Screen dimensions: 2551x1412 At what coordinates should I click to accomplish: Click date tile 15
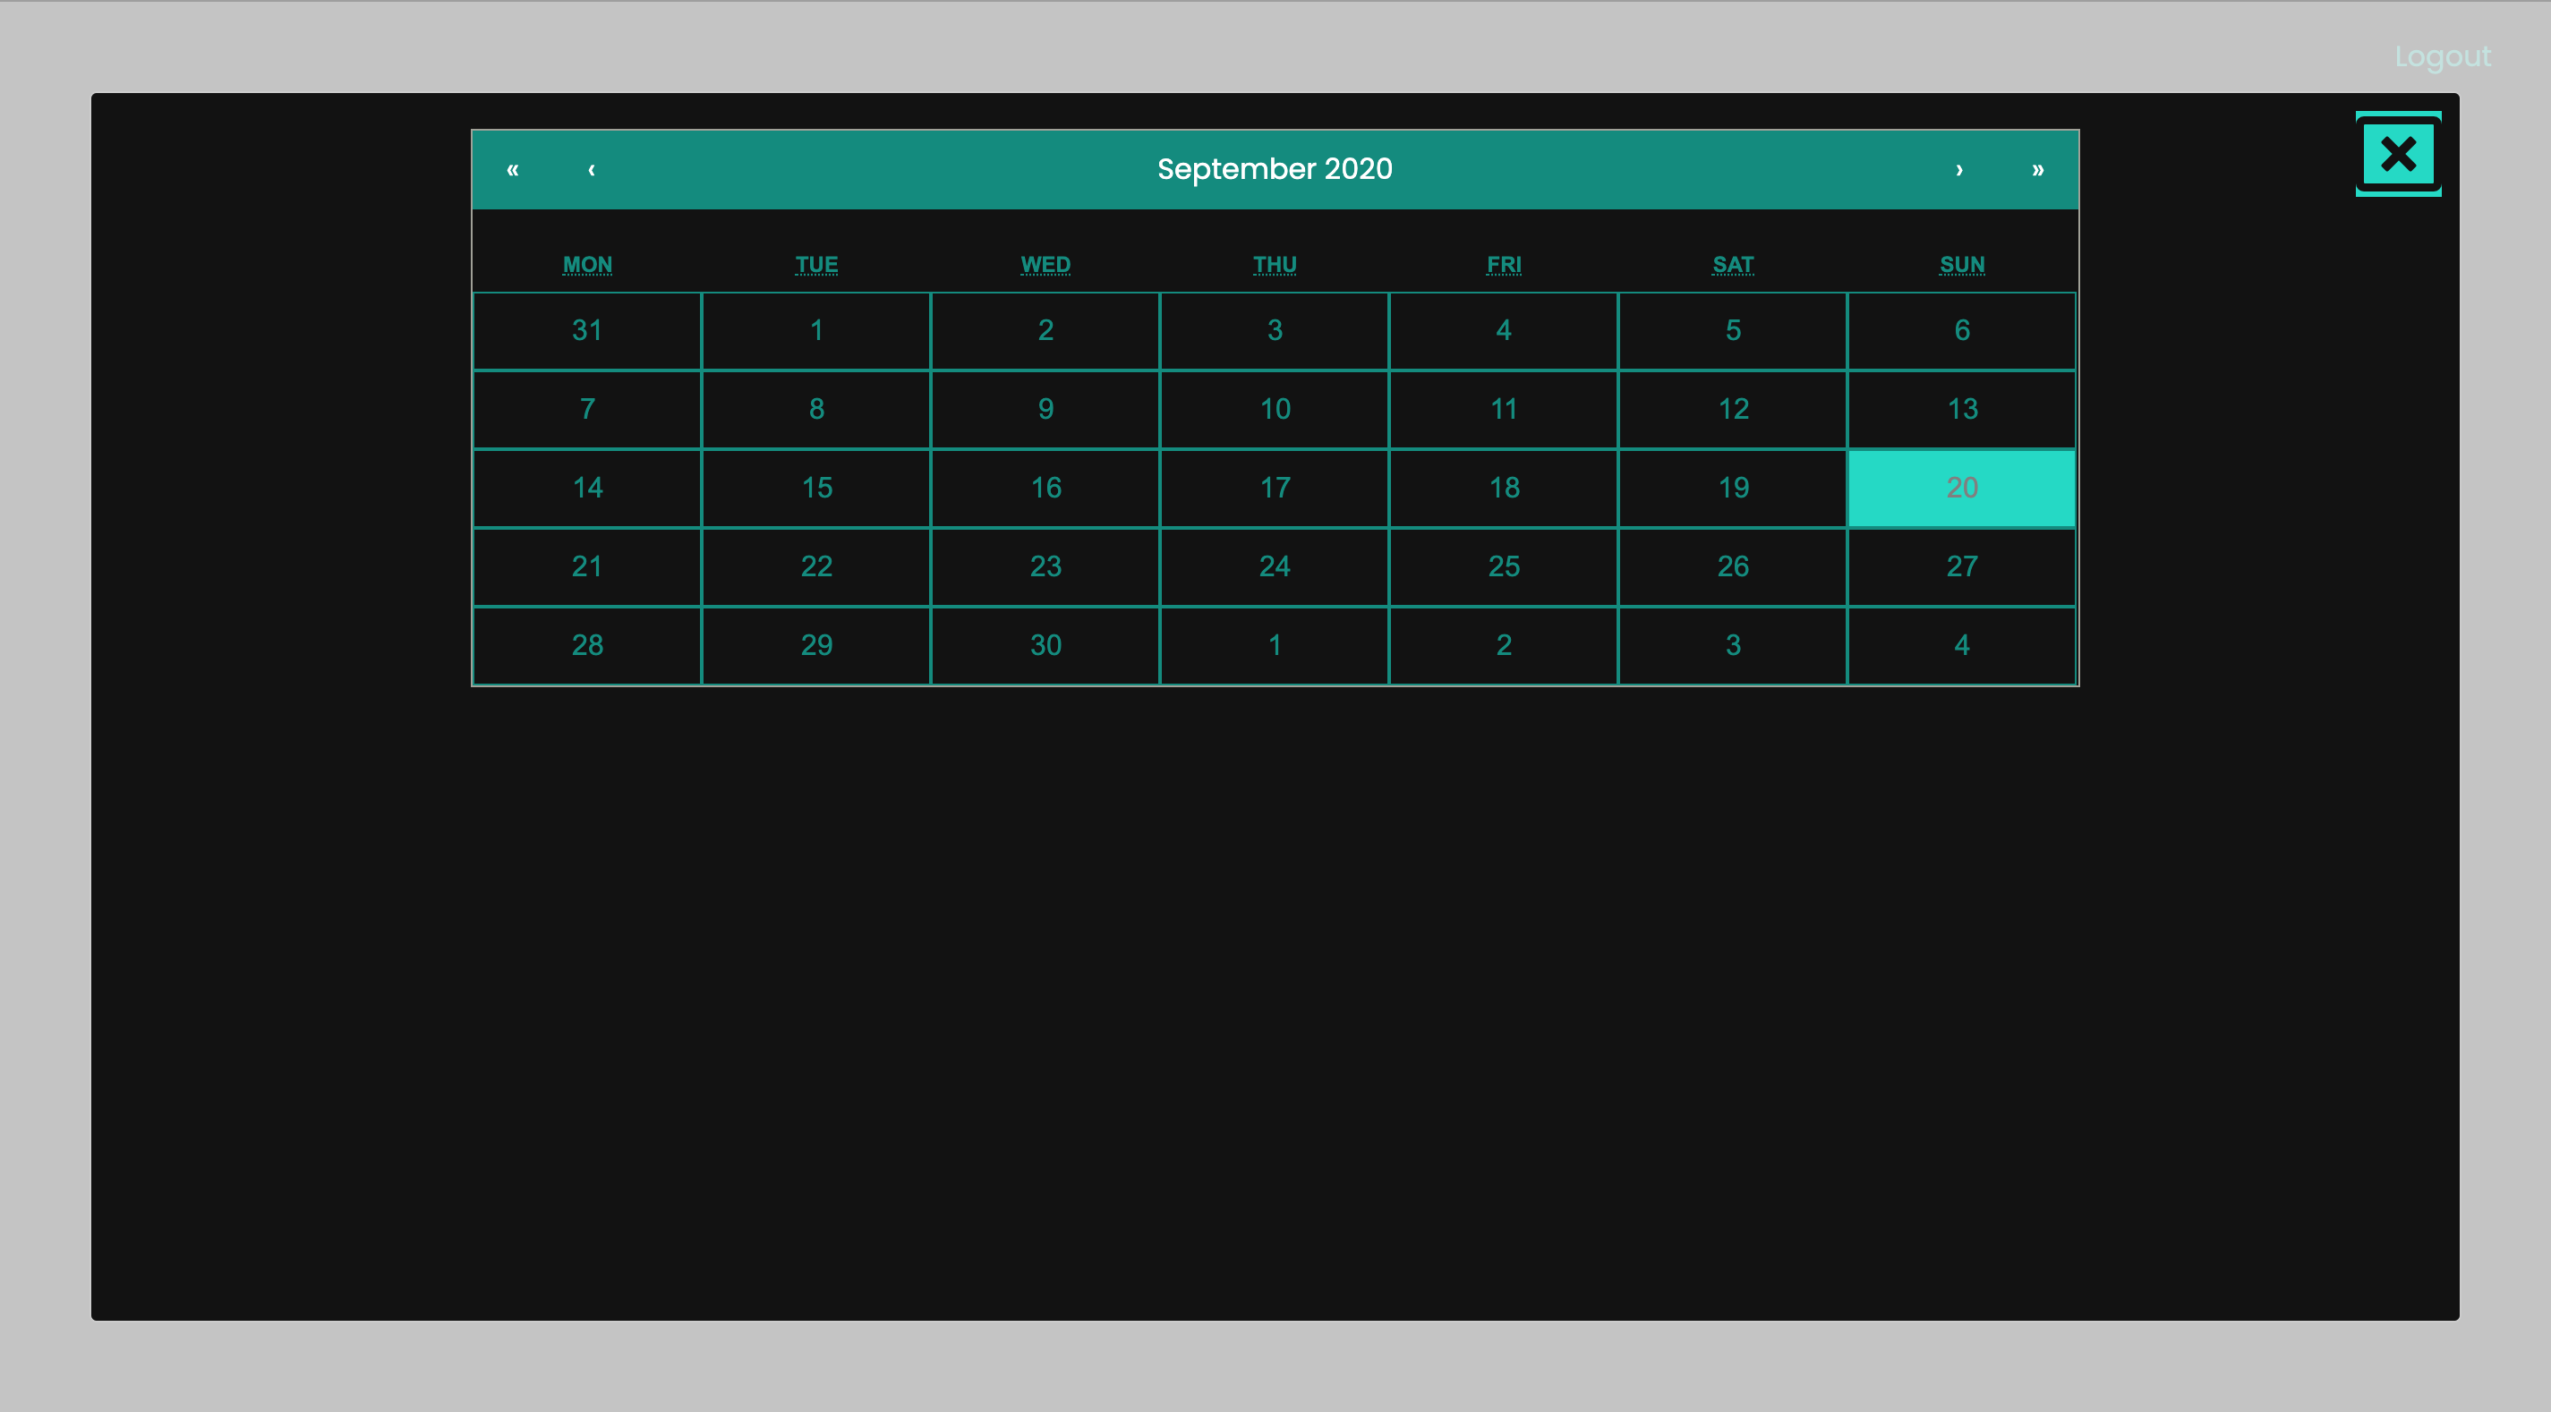pos(816,489)
